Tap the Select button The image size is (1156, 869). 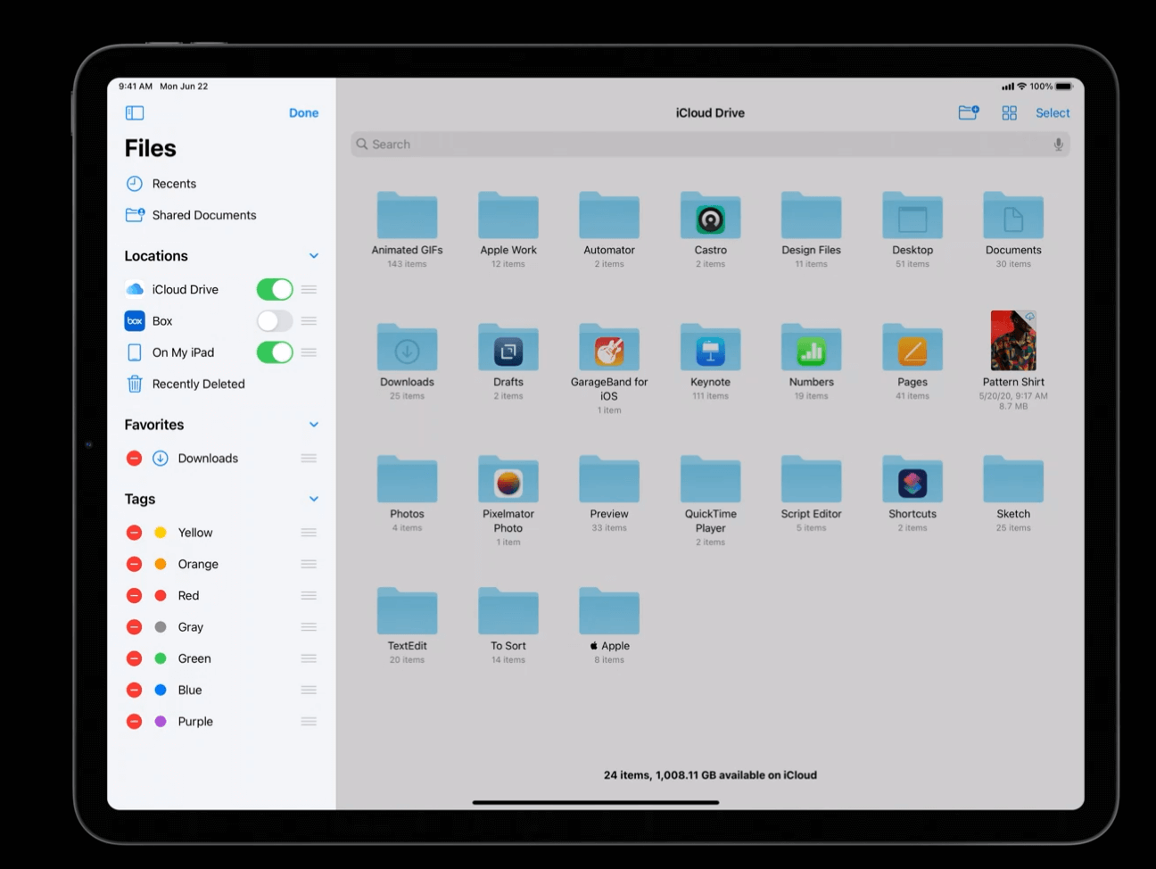(x=1053, y=113)
